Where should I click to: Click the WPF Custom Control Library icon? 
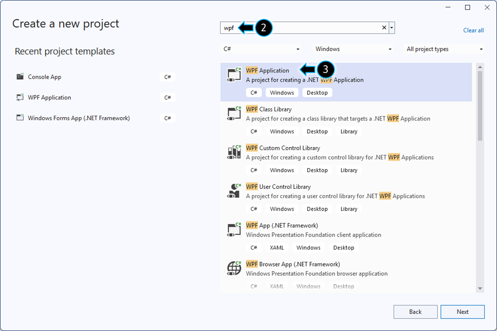[x=234, y=152]
